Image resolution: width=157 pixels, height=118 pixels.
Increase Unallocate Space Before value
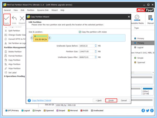click(x=96, y=45)
